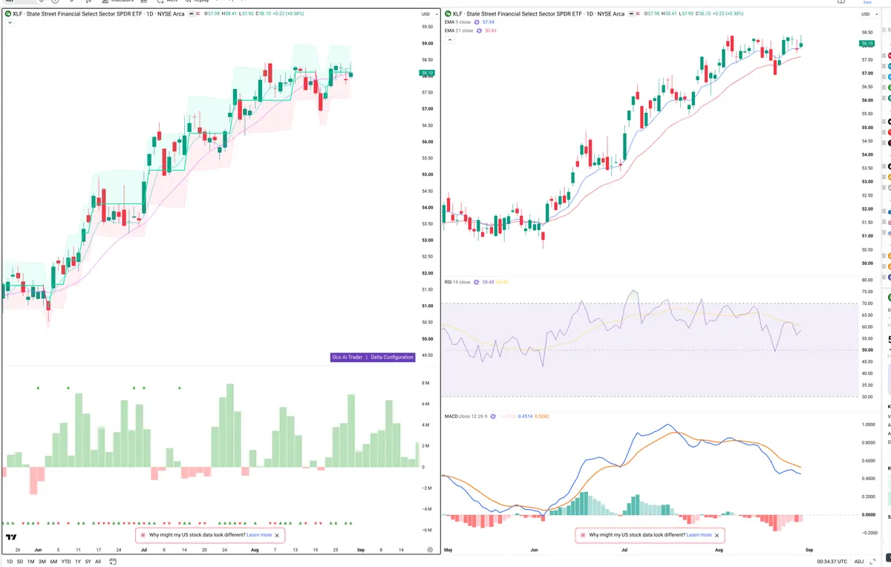Click Aug label on left time axis
This screenshot has width=891, height=567.
coord(255,550)
